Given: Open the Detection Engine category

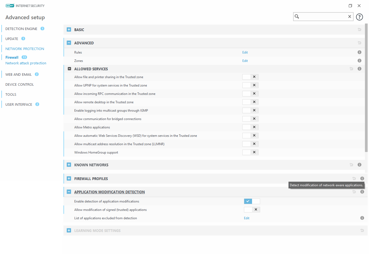Looking at the screenshot, I should click(x=21, y=29).
